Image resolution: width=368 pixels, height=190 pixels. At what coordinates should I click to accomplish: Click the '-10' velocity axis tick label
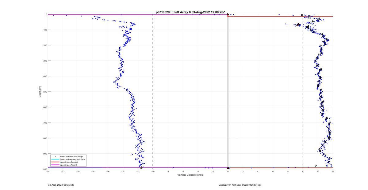(x=153, y=172)
